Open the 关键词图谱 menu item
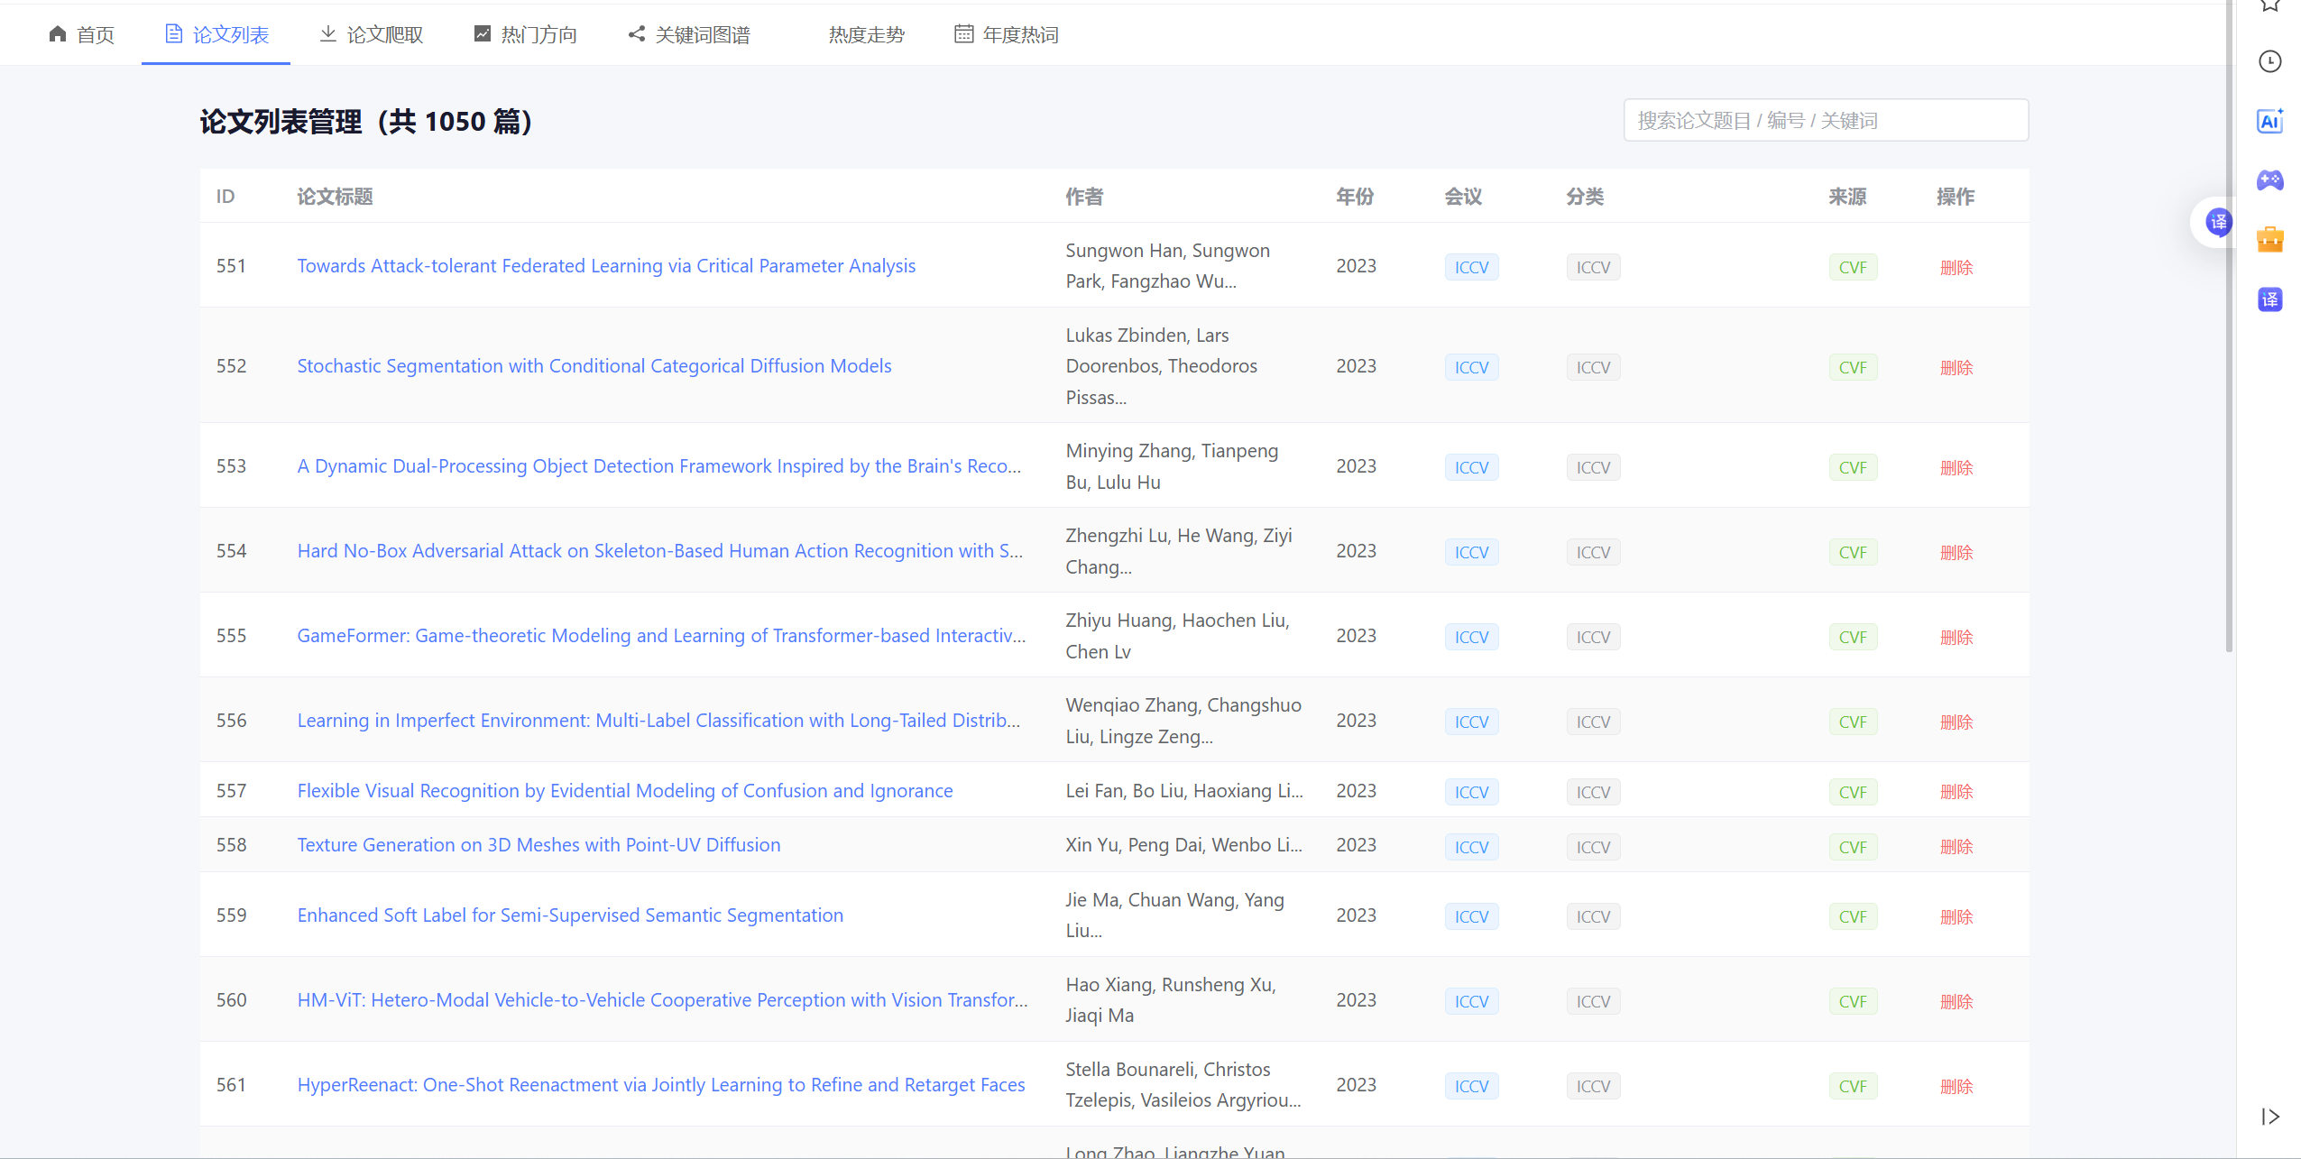 pos(689,34)
